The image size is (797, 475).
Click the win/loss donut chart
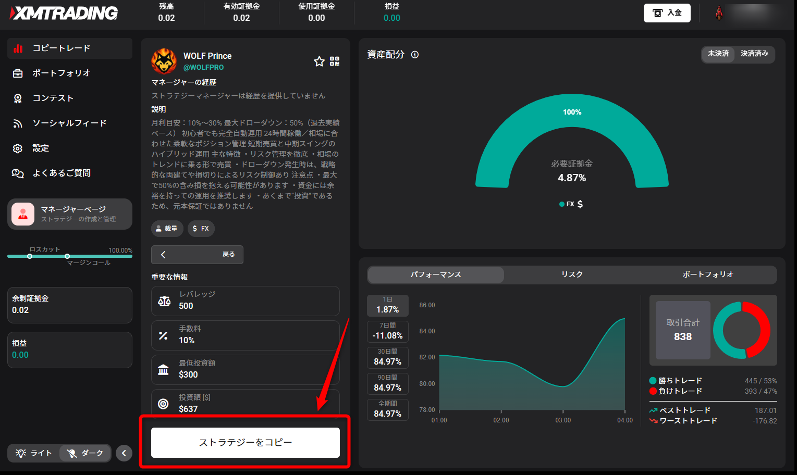(741, 330)
